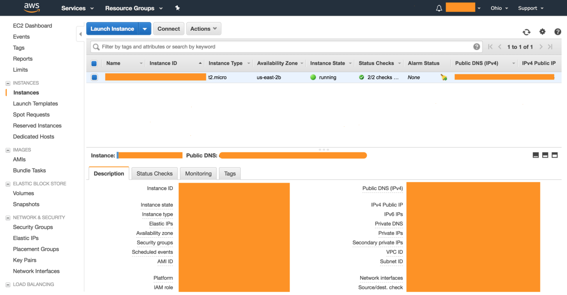Click the instance filter search field
Screen dimensions: 567x295
(283, 47)
